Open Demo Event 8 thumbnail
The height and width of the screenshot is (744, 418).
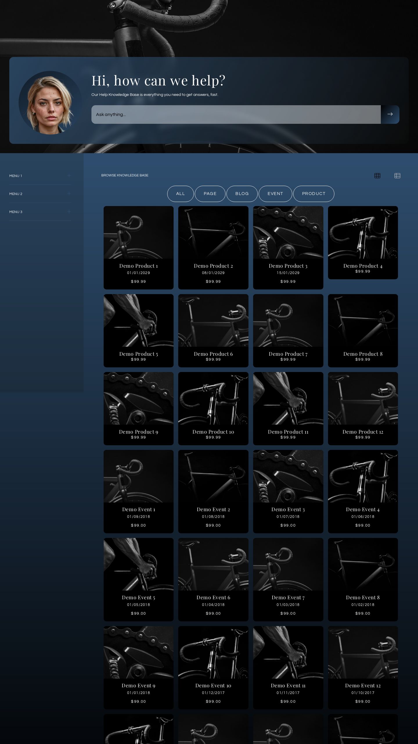[363, 564]
